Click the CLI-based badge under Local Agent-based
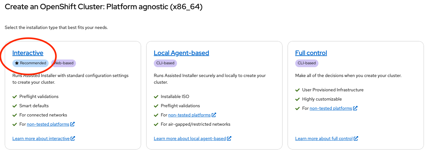This screenshot has height=154, width=429. pyautogui.click(x=165, y=63)
